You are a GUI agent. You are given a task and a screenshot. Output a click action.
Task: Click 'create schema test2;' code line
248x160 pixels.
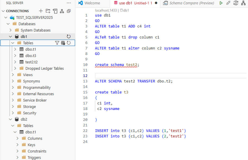coord(117,65)
